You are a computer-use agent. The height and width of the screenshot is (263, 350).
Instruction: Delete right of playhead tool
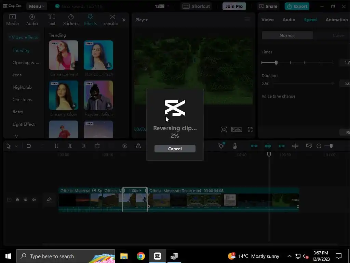pyautogui.click(x=83, y=146)
